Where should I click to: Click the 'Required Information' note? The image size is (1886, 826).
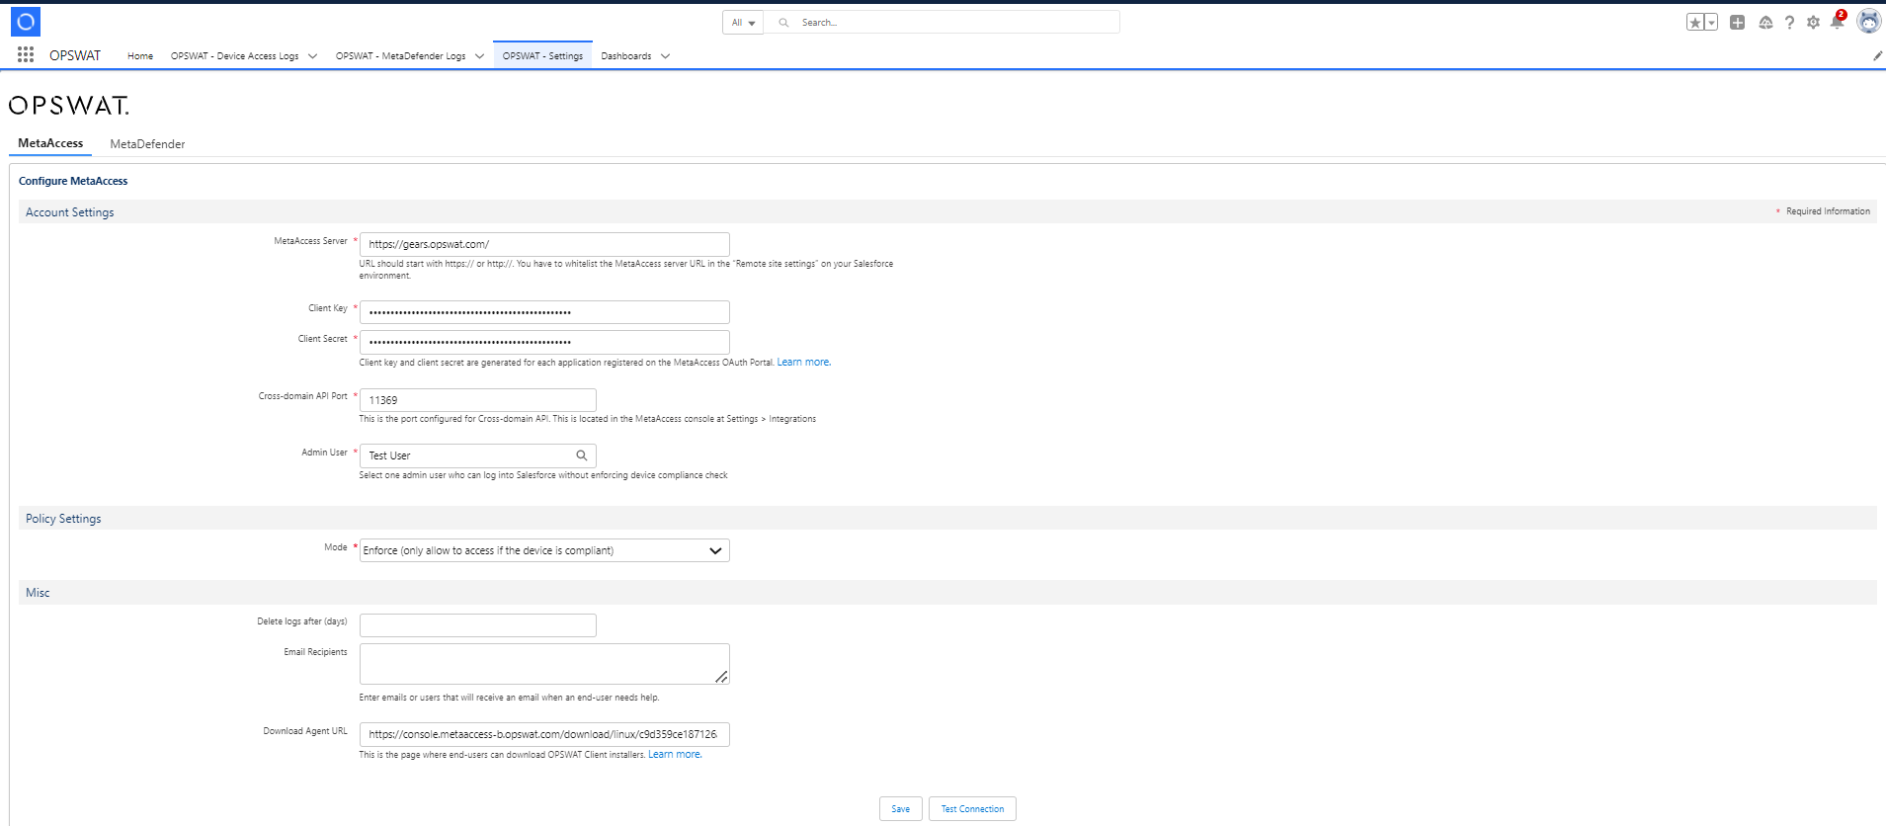[1828, 211]
